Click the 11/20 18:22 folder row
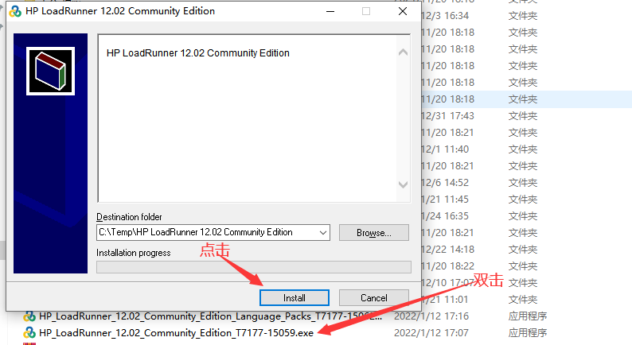 (526, 266)
